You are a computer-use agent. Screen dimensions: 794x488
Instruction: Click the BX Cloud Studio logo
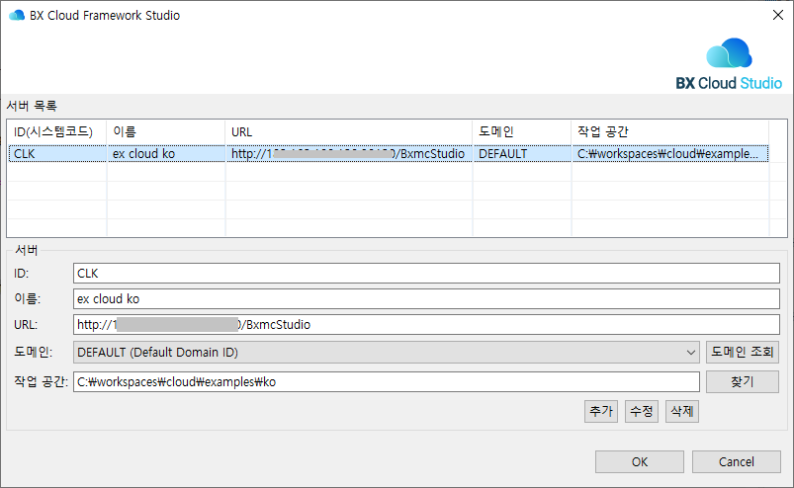729,64
